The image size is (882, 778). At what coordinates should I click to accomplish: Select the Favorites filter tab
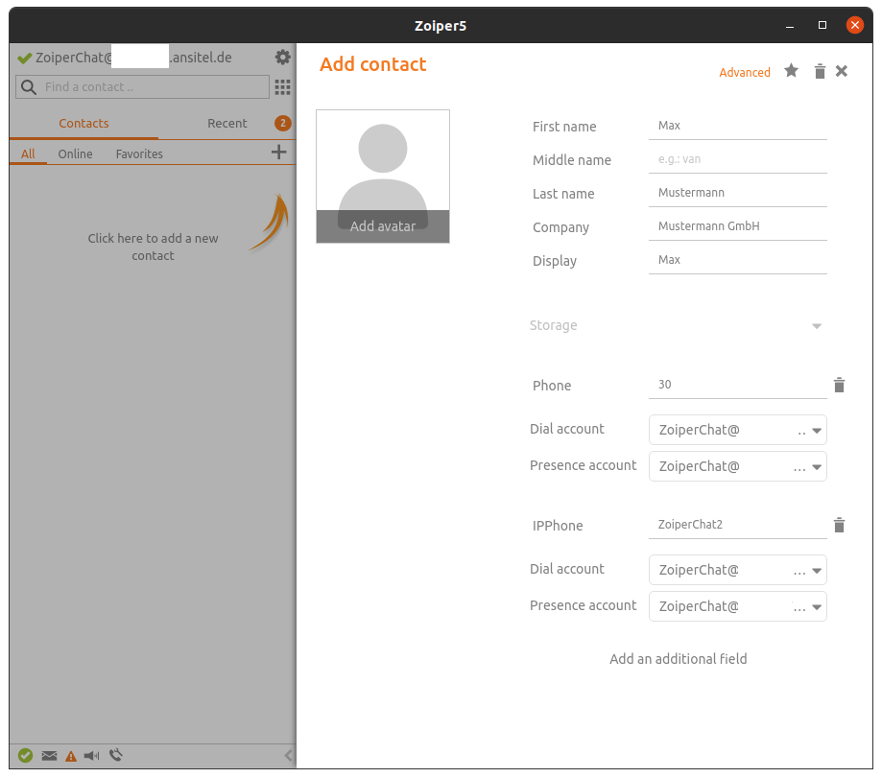pyautogui.click(x=139, y=154)
